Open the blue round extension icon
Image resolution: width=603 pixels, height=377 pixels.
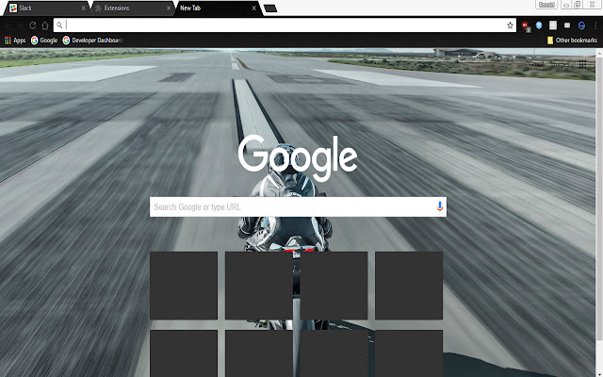[539, 25]
